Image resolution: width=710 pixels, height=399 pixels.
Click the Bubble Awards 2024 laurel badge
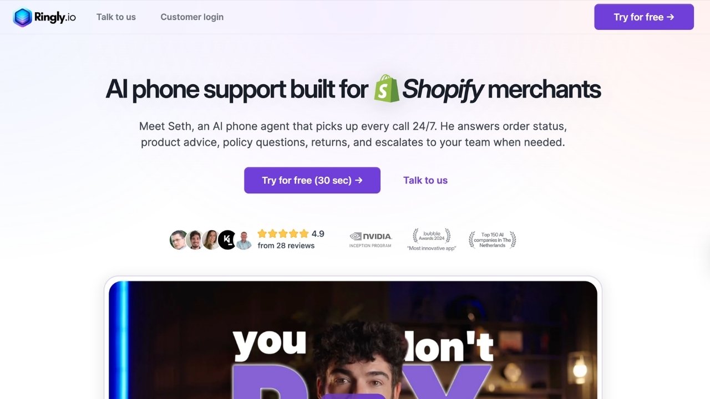click(432, 239)
